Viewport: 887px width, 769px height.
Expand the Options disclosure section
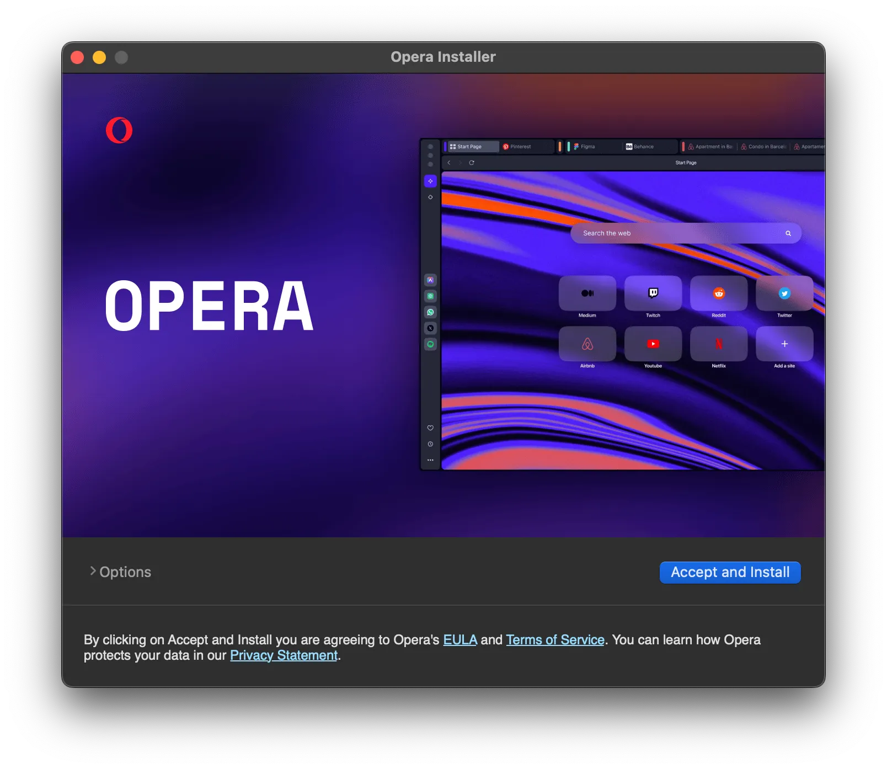coord(120,572)
